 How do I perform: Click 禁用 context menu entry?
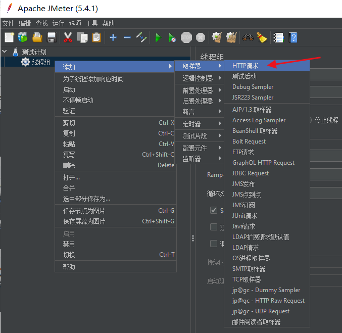(x=116, y=244)
